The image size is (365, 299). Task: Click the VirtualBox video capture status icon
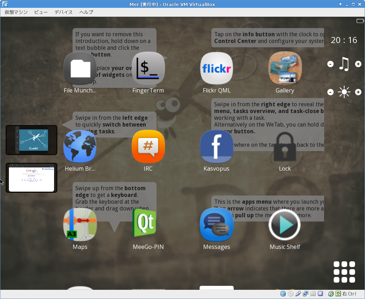(320, 294)
